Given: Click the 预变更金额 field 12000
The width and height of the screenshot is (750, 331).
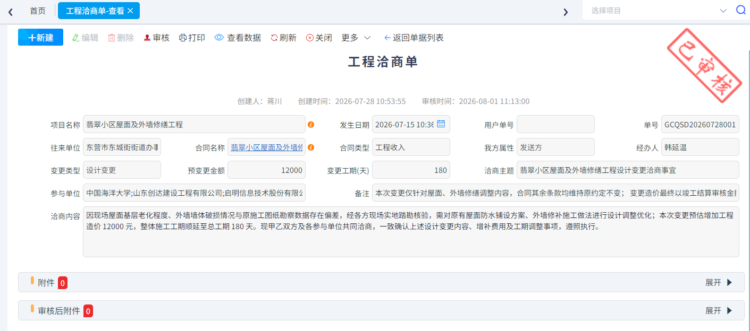Looking at the screenshot, I should [266, 170].
